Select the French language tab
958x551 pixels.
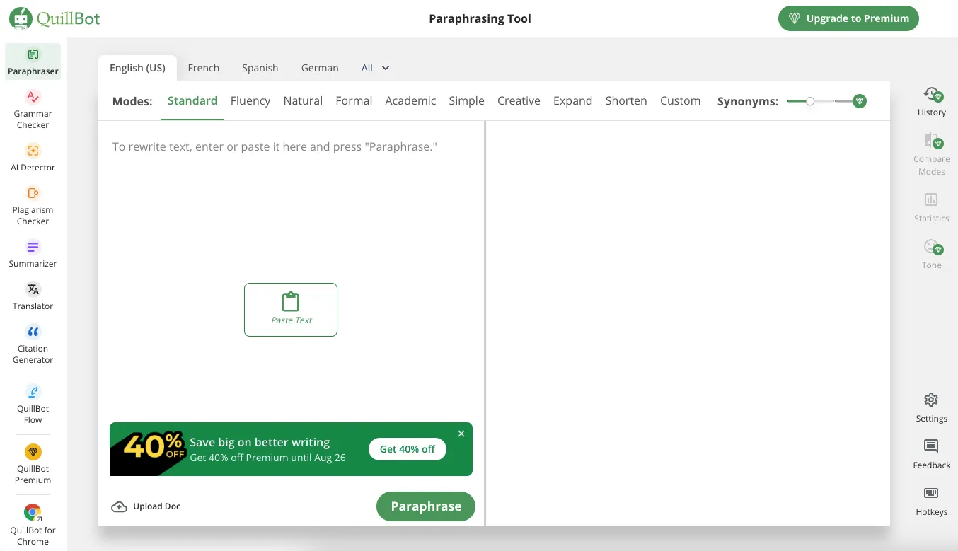pyautogui.click(x=204, y=68)
